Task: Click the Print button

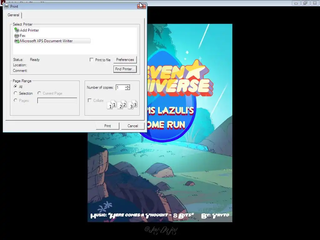Action: [x=107, y=126]
